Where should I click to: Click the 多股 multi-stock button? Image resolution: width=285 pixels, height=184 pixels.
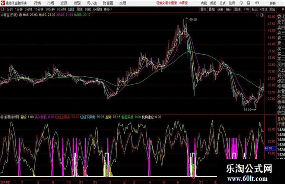click(x=220, y=9)
